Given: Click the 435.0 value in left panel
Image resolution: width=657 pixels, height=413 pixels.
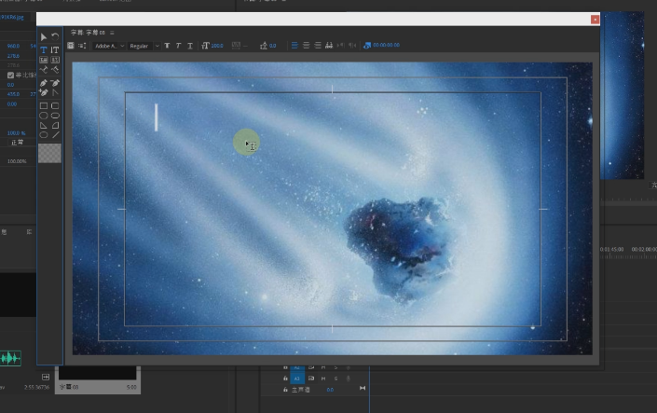Looking at the screenshot, I should 13,94.
